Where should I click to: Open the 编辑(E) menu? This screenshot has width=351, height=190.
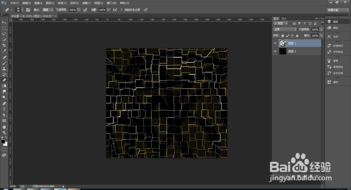coord(26,3)
